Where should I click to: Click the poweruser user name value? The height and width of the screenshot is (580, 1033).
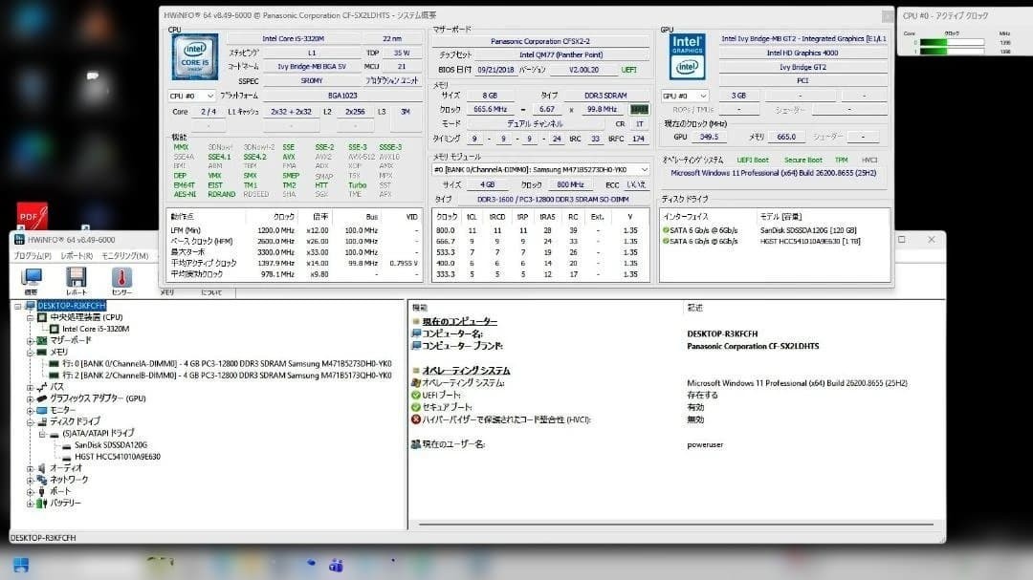(x=705, y=444)
